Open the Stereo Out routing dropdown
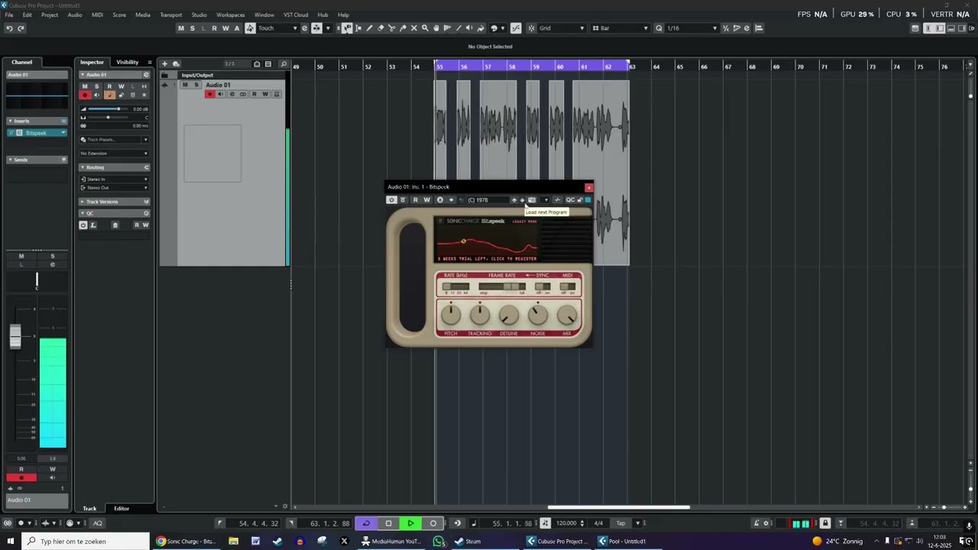Viewport: 978px width, 550px height. [x=115, y=188]
